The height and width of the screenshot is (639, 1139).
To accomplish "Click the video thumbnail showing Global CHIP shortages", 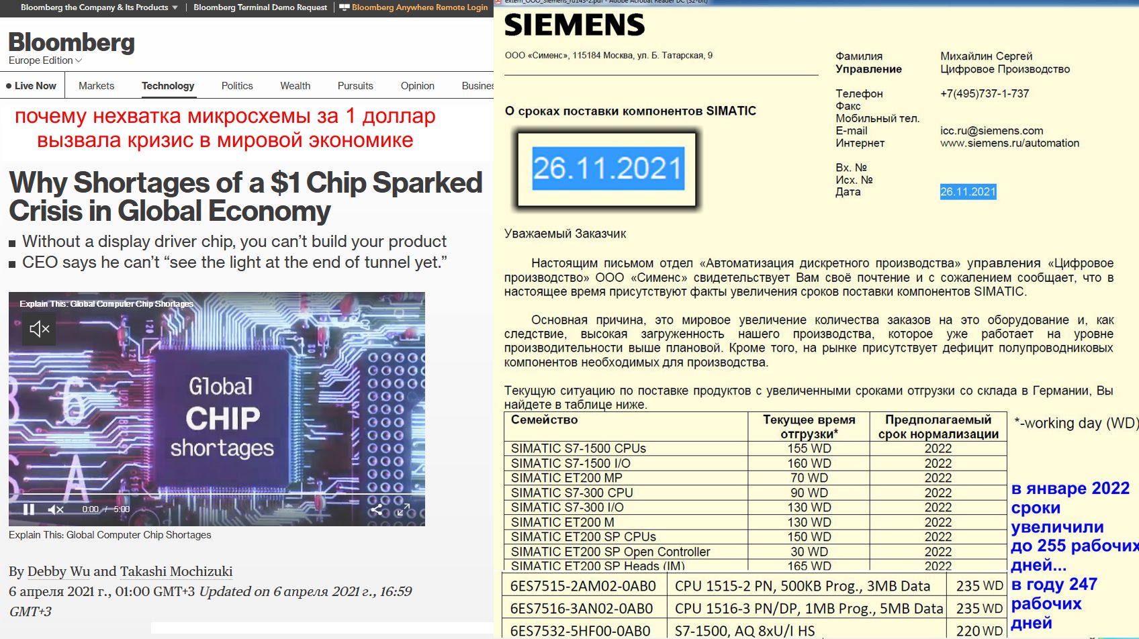I will (217, 409).
